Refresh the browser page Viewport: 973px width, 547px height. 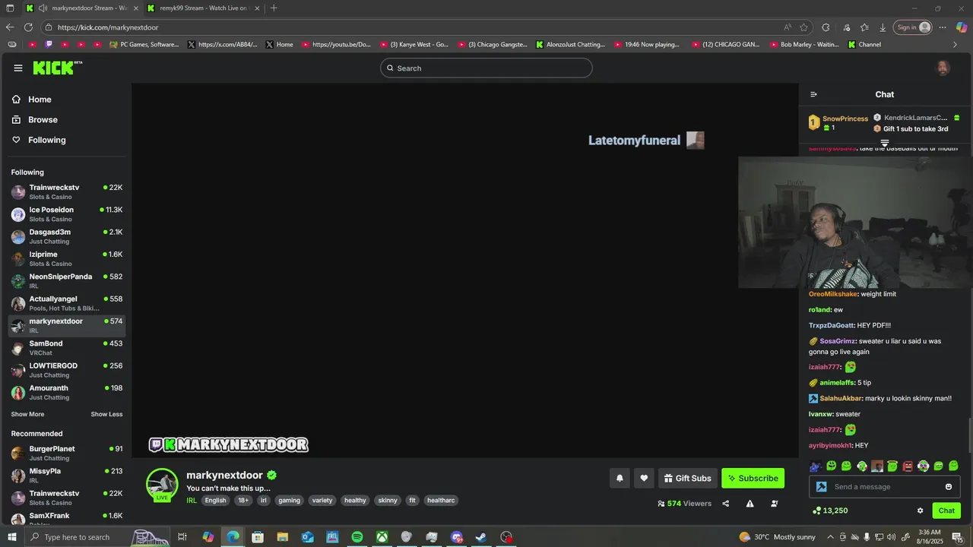point(28,27)
